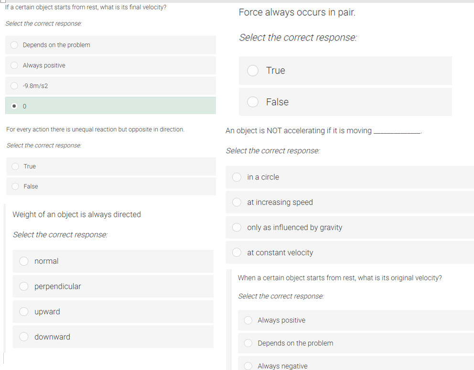474x370 pixels.
Task: Choose "normal" for weight direction question
Action: [23, 261]
